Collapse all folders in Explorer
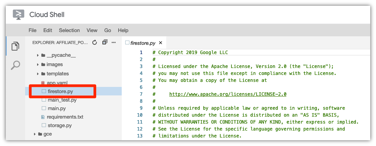The image size is (376, 146). point(105,42)
